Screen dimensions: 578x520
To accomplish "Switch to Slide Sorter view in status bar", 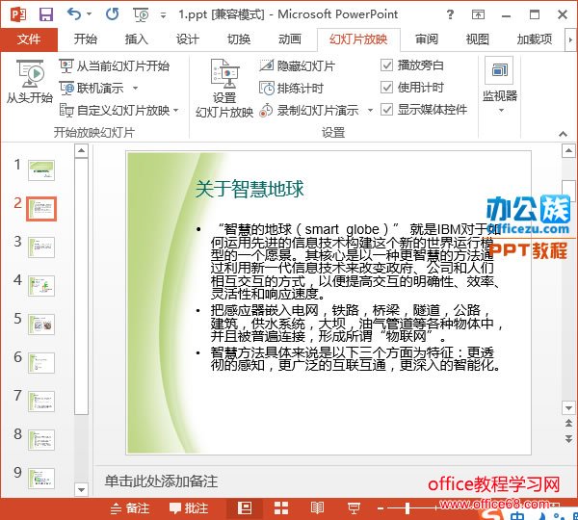I will (280, 507).
